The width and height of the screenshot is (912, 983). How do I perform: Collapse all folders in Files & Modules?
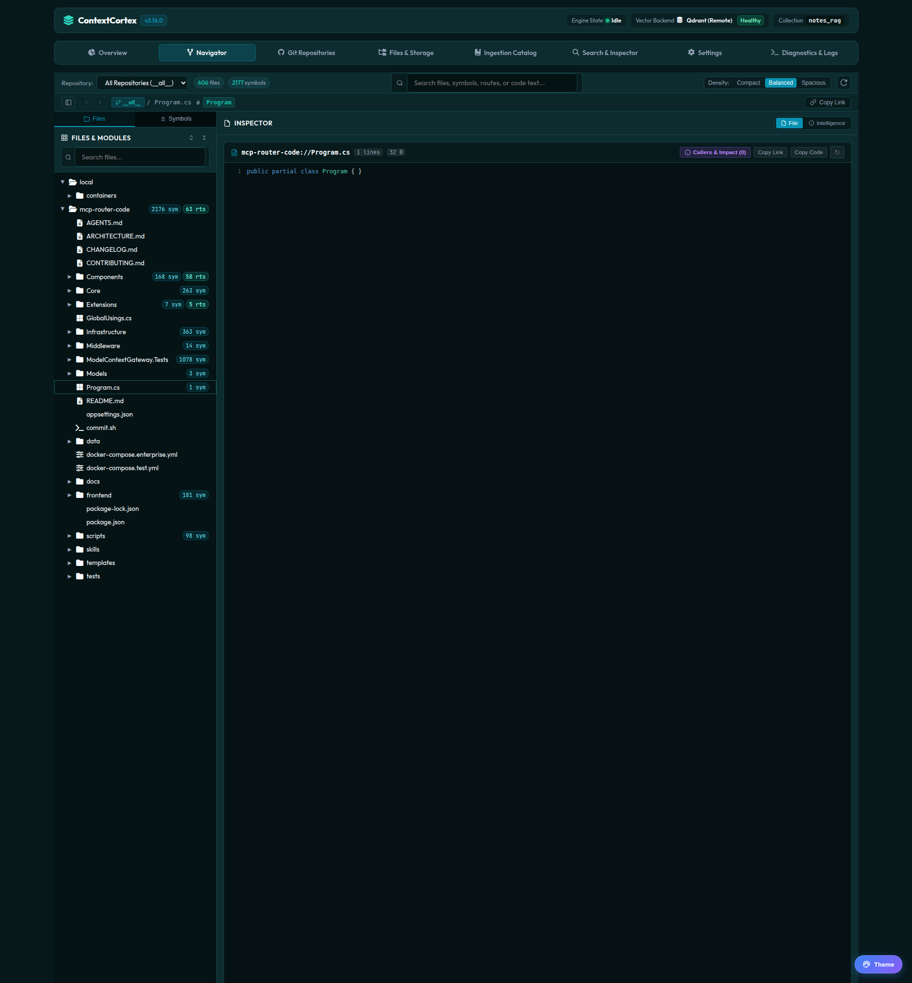(204, 138)
